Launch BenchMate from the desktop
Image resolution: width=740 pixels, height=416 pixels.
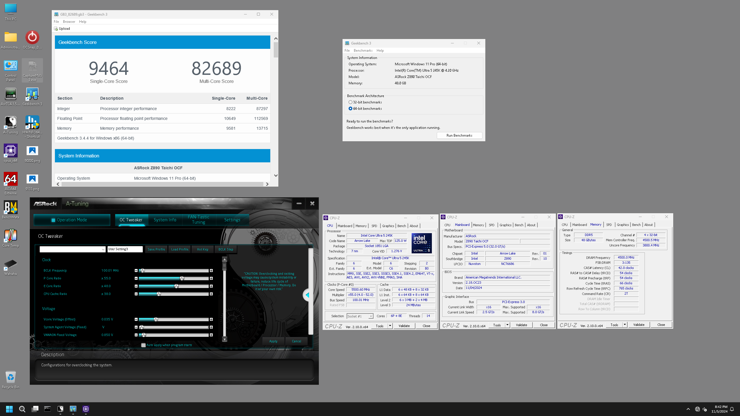[11, 210]
